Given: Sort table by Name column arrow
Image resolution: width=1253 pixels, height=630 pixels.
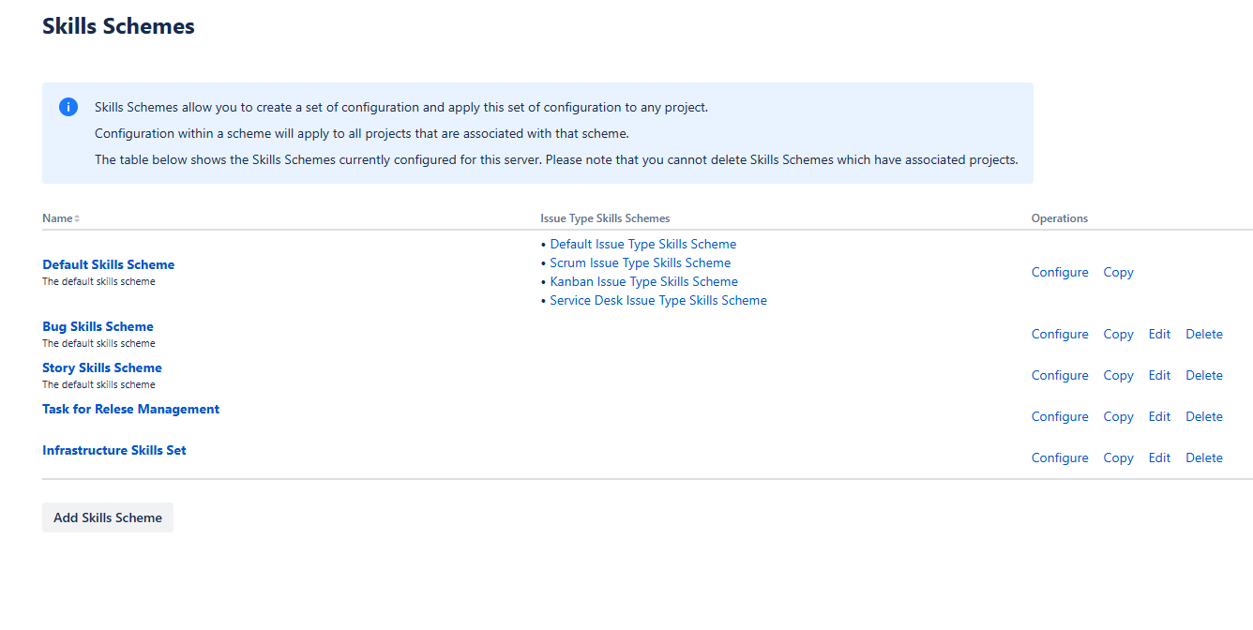Looking at the screenshot, I should click(x=77, y=218).
